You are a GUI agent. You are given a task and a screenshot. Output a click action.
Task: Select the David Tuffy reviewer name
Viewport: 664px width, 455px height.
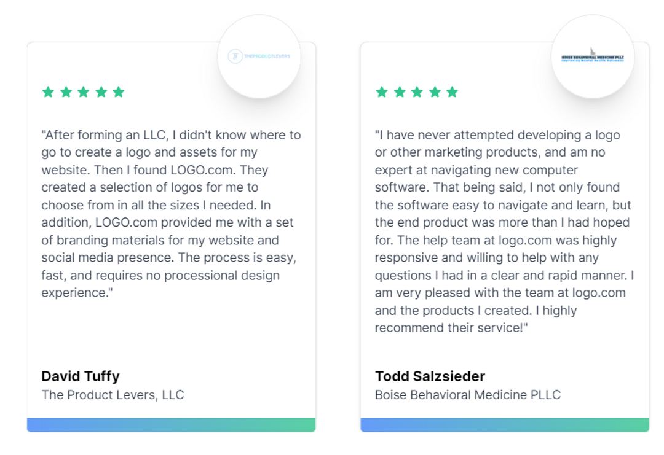point(81,376)
